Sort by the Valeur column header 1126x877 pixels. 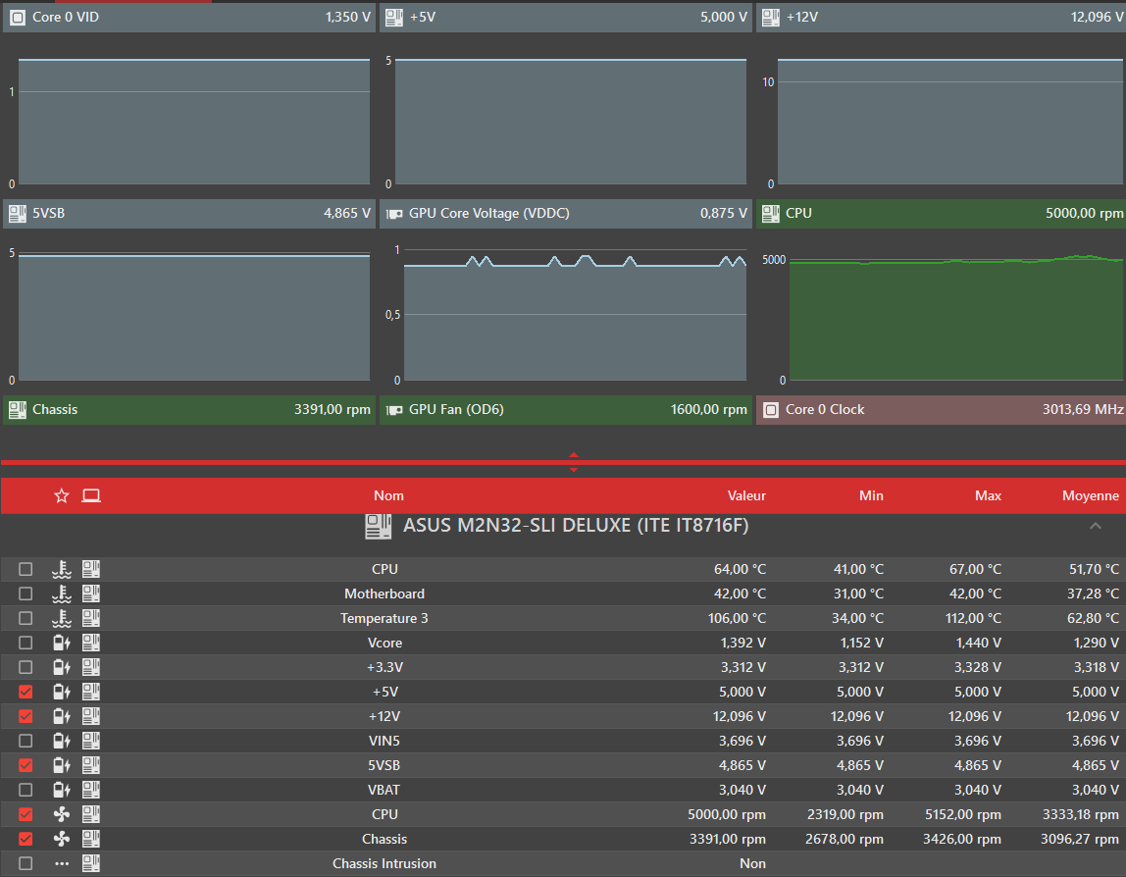[x=746, y=495]
